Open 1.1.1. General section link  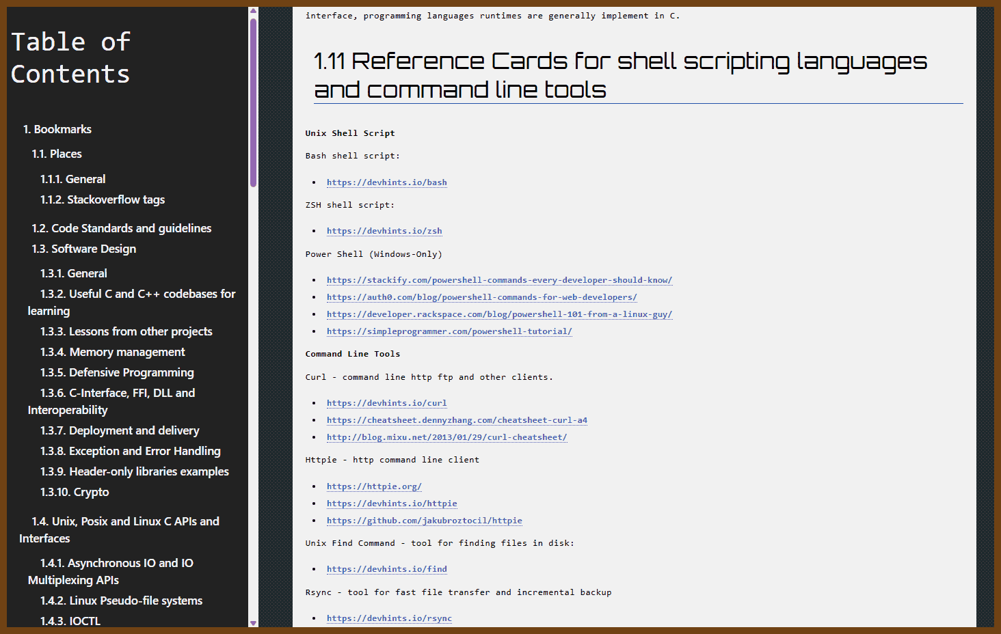click(73, 179)
